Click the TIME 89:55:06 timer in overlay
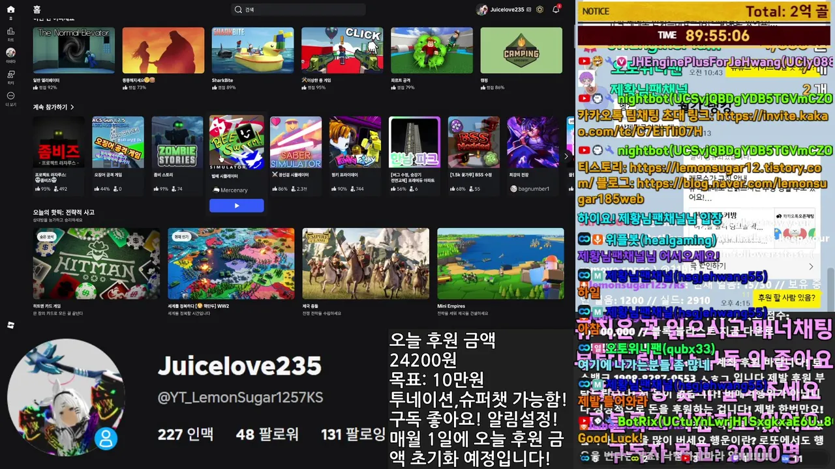 [704, 35]
